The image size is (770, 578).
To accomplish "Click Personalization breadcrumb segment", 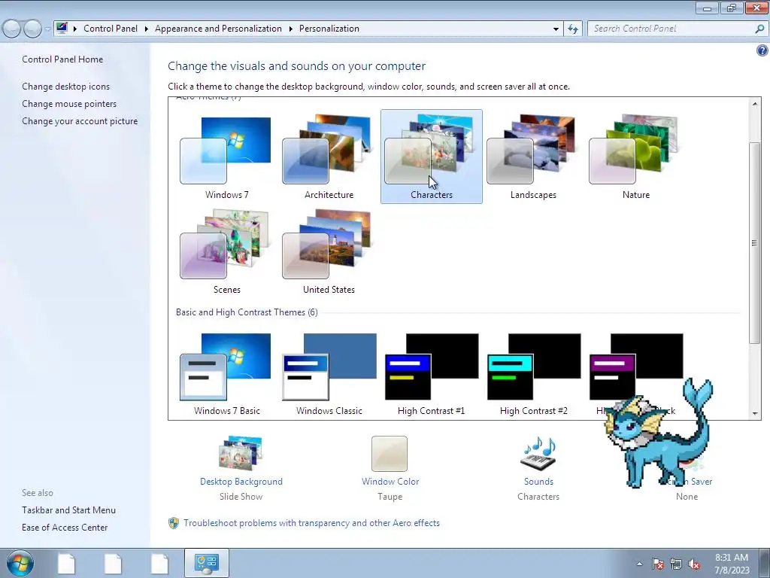I will click(x=329, y=29).
